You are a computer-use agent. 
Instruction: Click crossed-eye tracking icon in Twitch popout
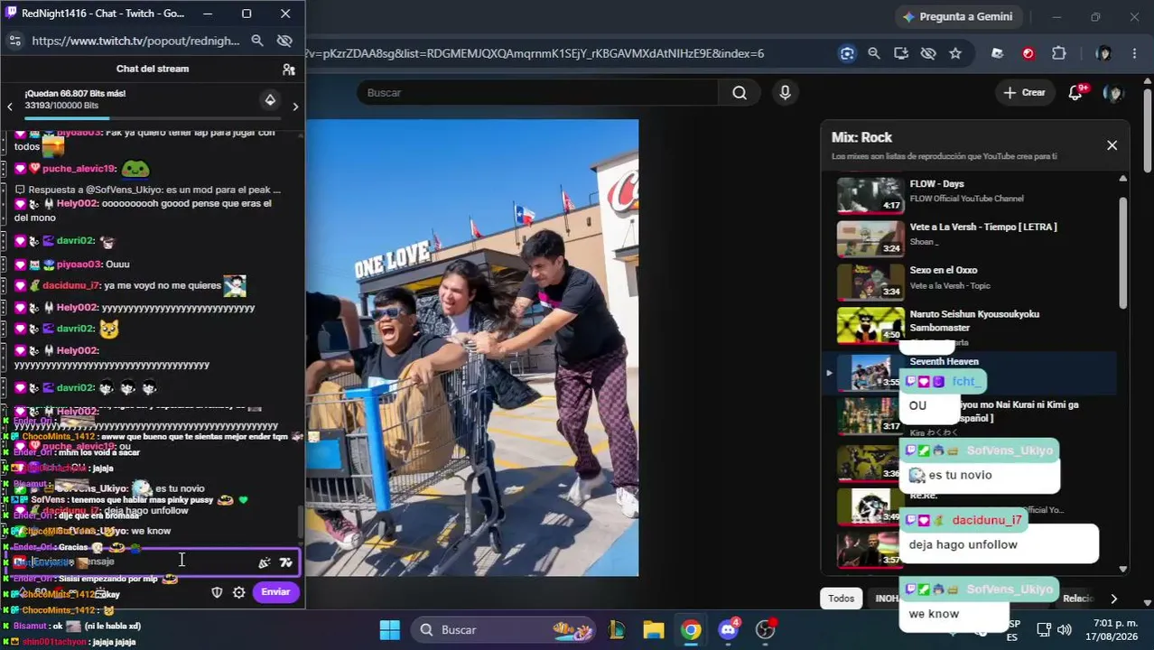coord(284,41)
